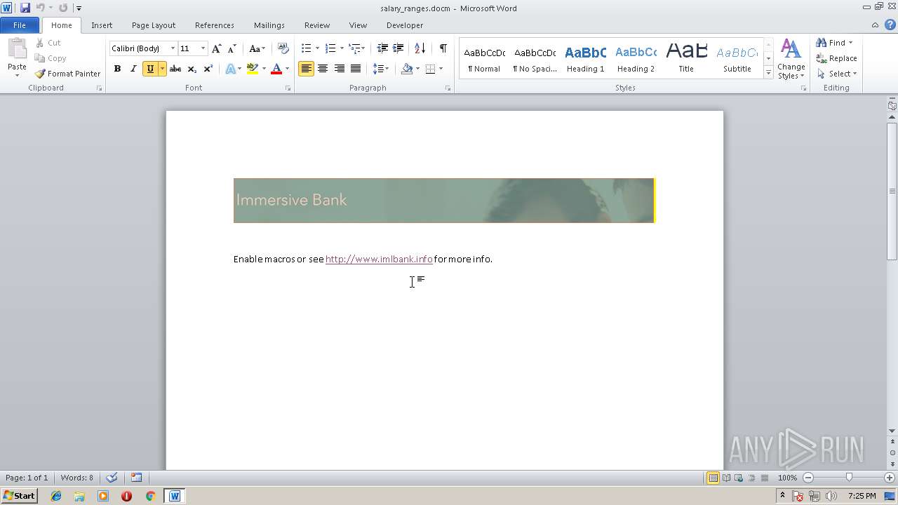Image resolution: width=898 pixels, height=505 pixels.
Task: Click Replace in Editing group
Action: (836, 58)
